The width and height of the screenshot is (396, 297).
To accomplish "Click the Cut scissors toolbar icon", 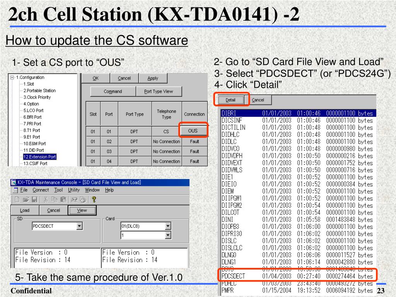I will point(46,200).
